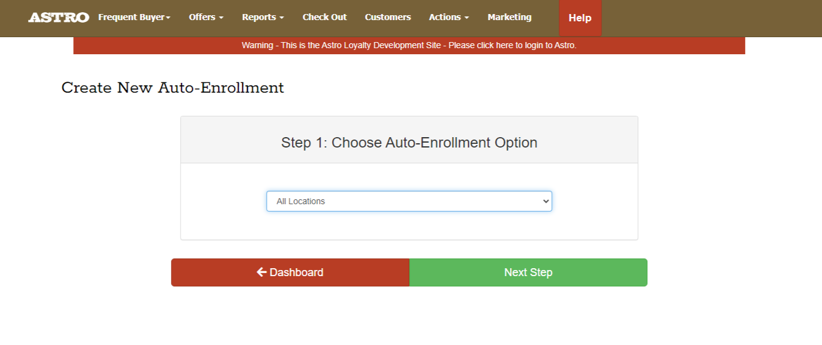Select Marketing in the top navigation

click(x=509, y=18)
